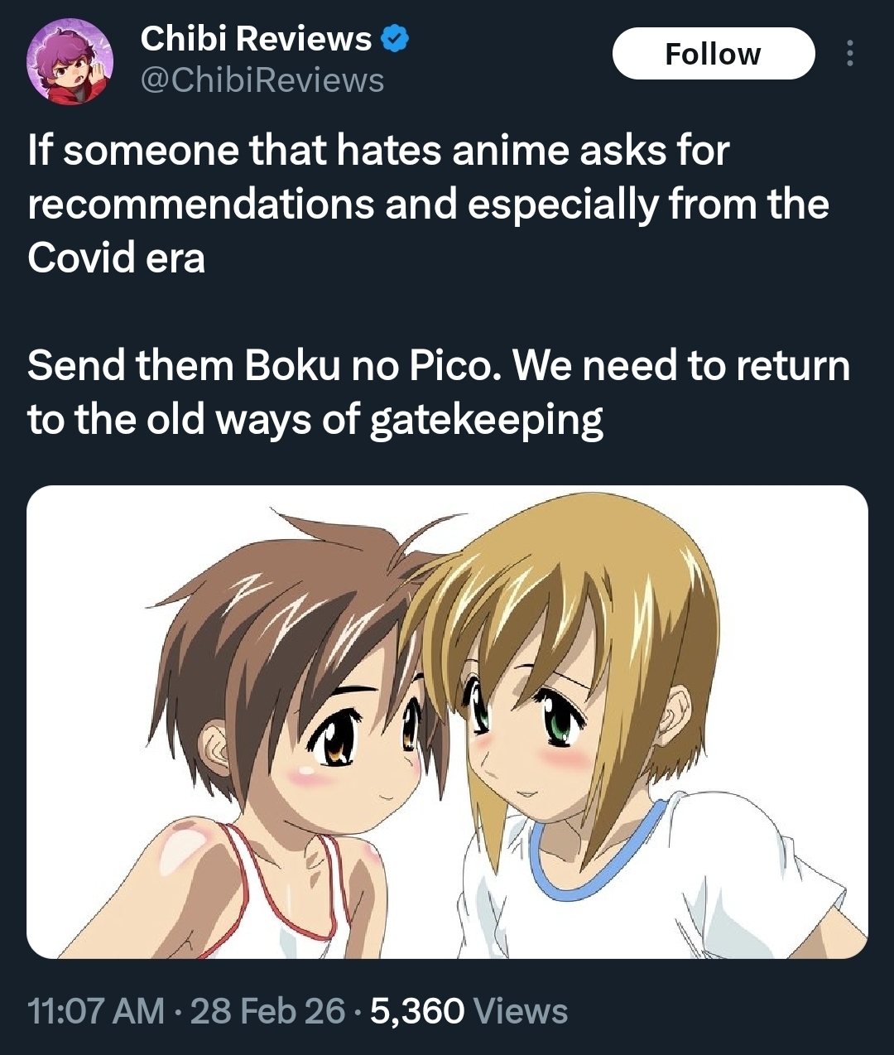Image resolution: width=894 pixels, height=1055 pixels.
Task: Click the blonde-haired character in the image
Action: pos(604,729)
